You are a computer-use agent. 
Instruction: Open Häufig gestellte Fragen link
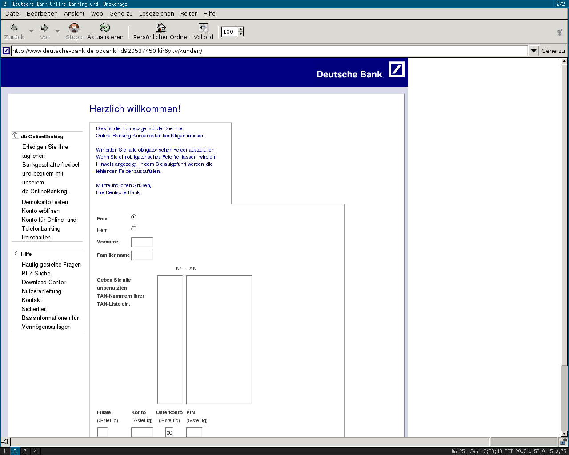pyautogui.click(x=51, y=264)
